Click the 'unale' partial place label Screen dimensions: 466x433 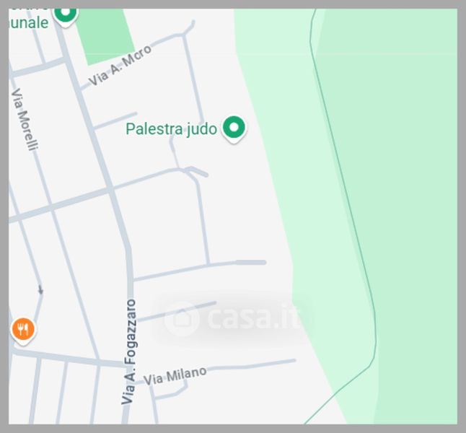pos(29,23)
